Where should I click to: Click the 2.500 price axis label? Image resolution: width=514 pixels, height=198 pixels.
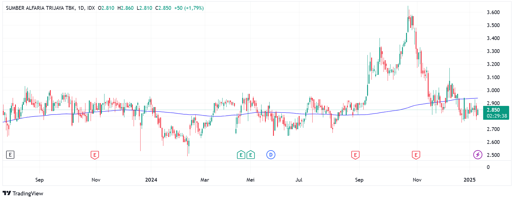tap(493, 155)
